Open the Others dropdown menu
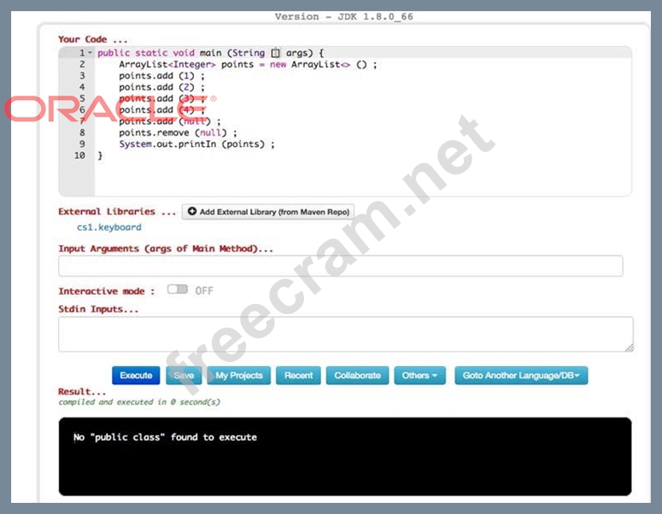662x514 pixels. click(x=420, y=375)
